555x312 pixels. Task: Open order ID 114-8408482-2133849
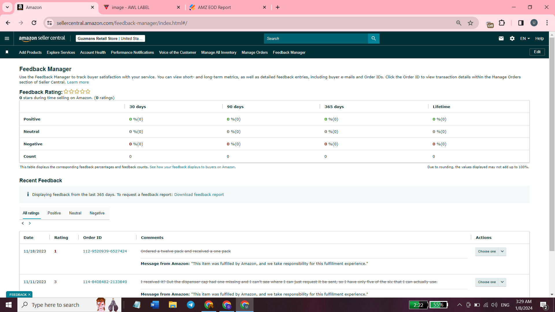105,282
